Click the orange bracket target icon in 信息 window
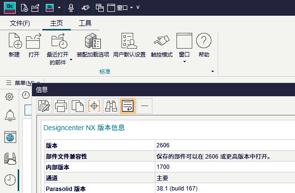The image size is (295, 193). click(x=94, y=106)
